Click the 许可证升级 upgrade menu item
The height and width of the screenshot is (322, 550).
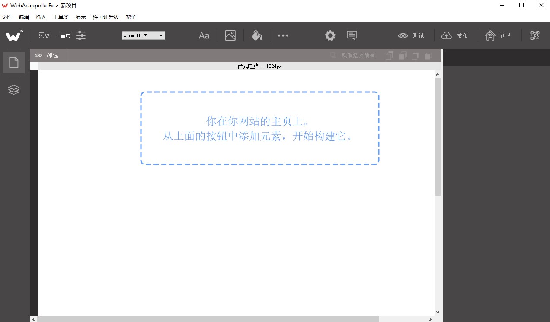(106, 17)
